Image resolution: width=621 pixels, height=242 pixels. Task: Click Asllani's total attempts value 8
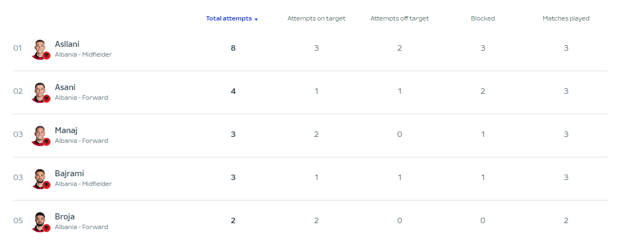click(233, 48)
